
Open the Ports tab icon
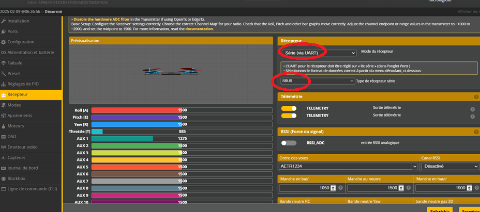[x=4, y=31]
